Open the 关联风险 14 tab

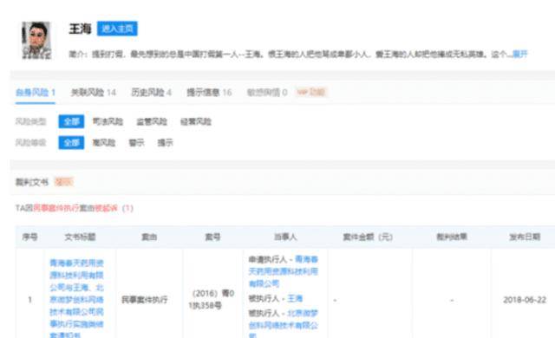[x=94, y=93]
